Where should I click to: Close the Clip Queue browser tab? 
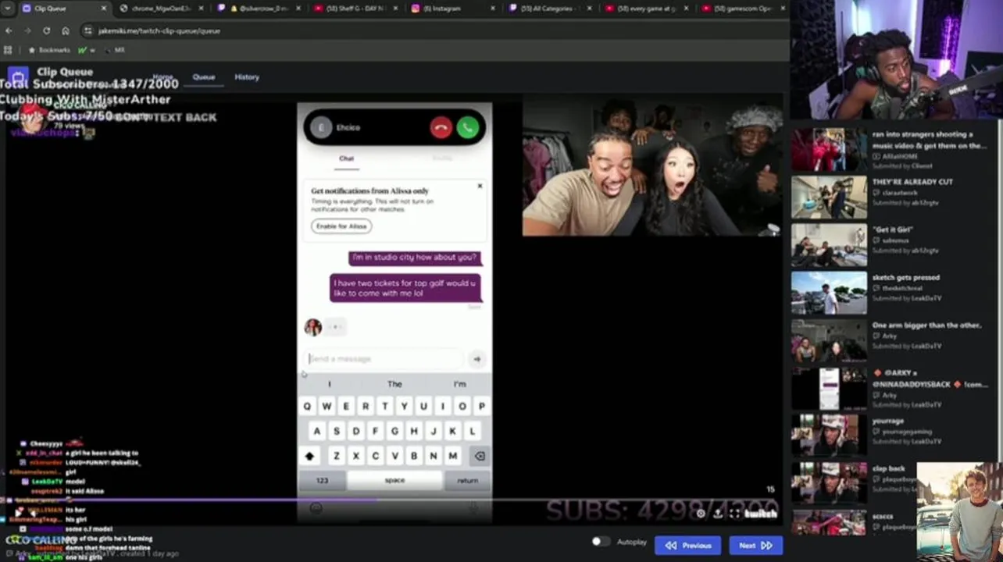[103, 9]
